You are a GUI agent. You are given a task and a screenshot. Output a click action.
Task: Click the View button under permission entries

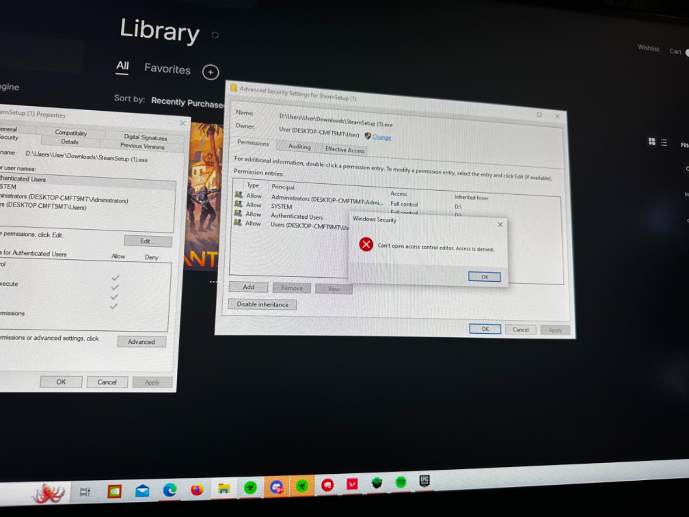tap(334, 289)
